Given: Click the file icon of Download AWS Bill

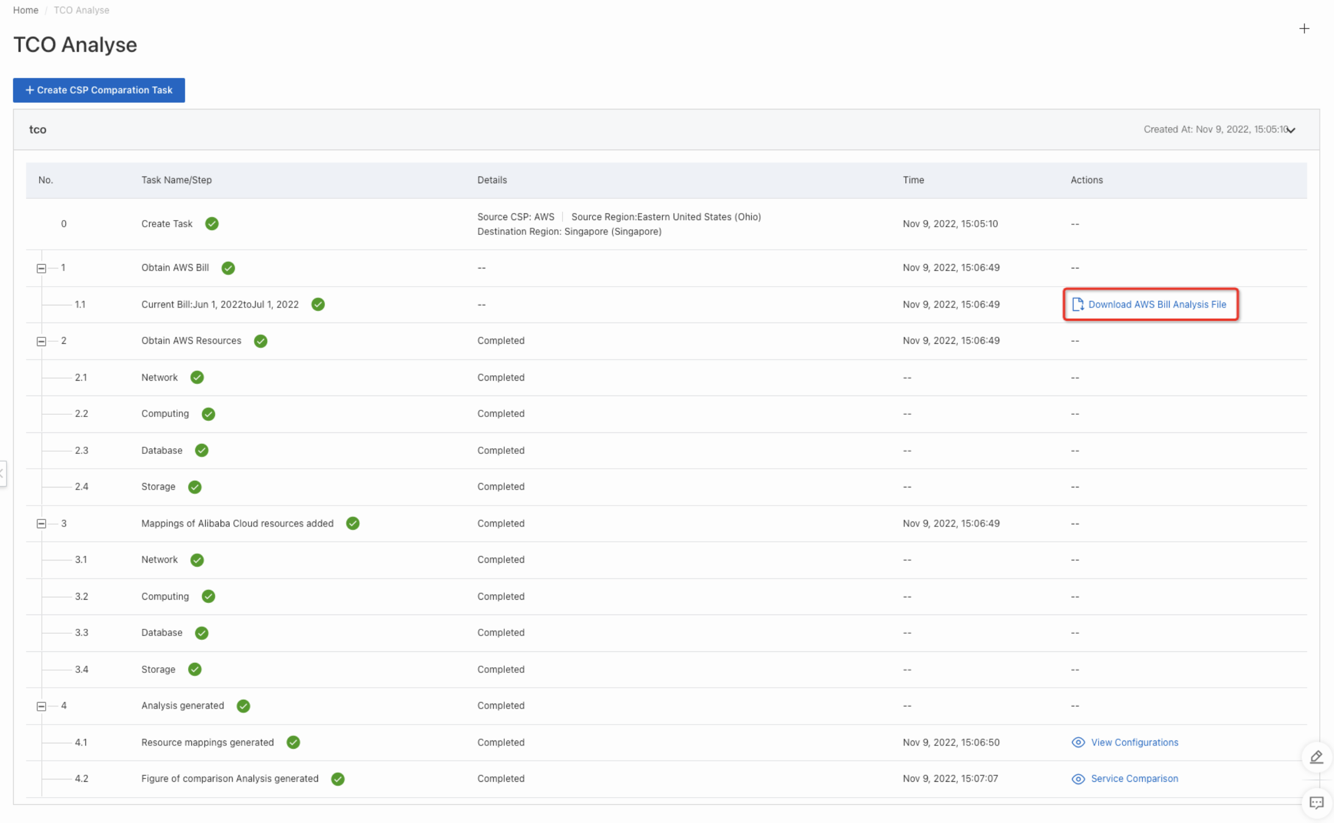Looking at the screenshot, I should click(x=1078, y=304).
